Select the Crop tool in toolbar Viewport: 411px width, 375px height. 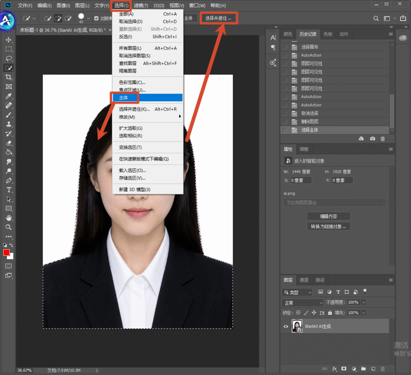[9, 77]
